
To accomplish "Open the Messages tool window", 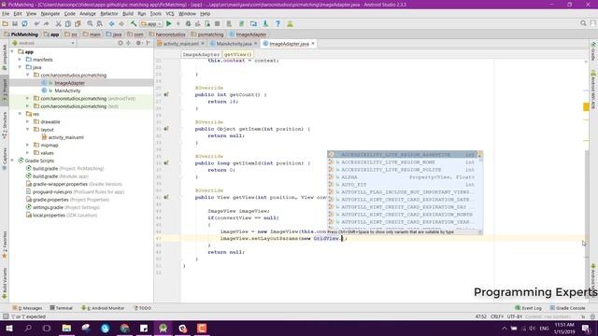I will 27,308.
